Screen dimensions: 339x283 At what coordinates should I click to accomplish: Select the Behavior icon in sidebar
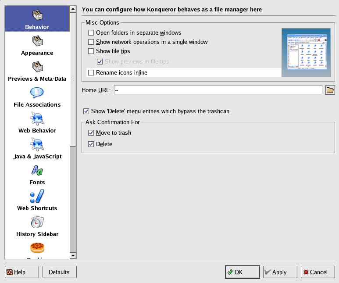pos(37,18)
